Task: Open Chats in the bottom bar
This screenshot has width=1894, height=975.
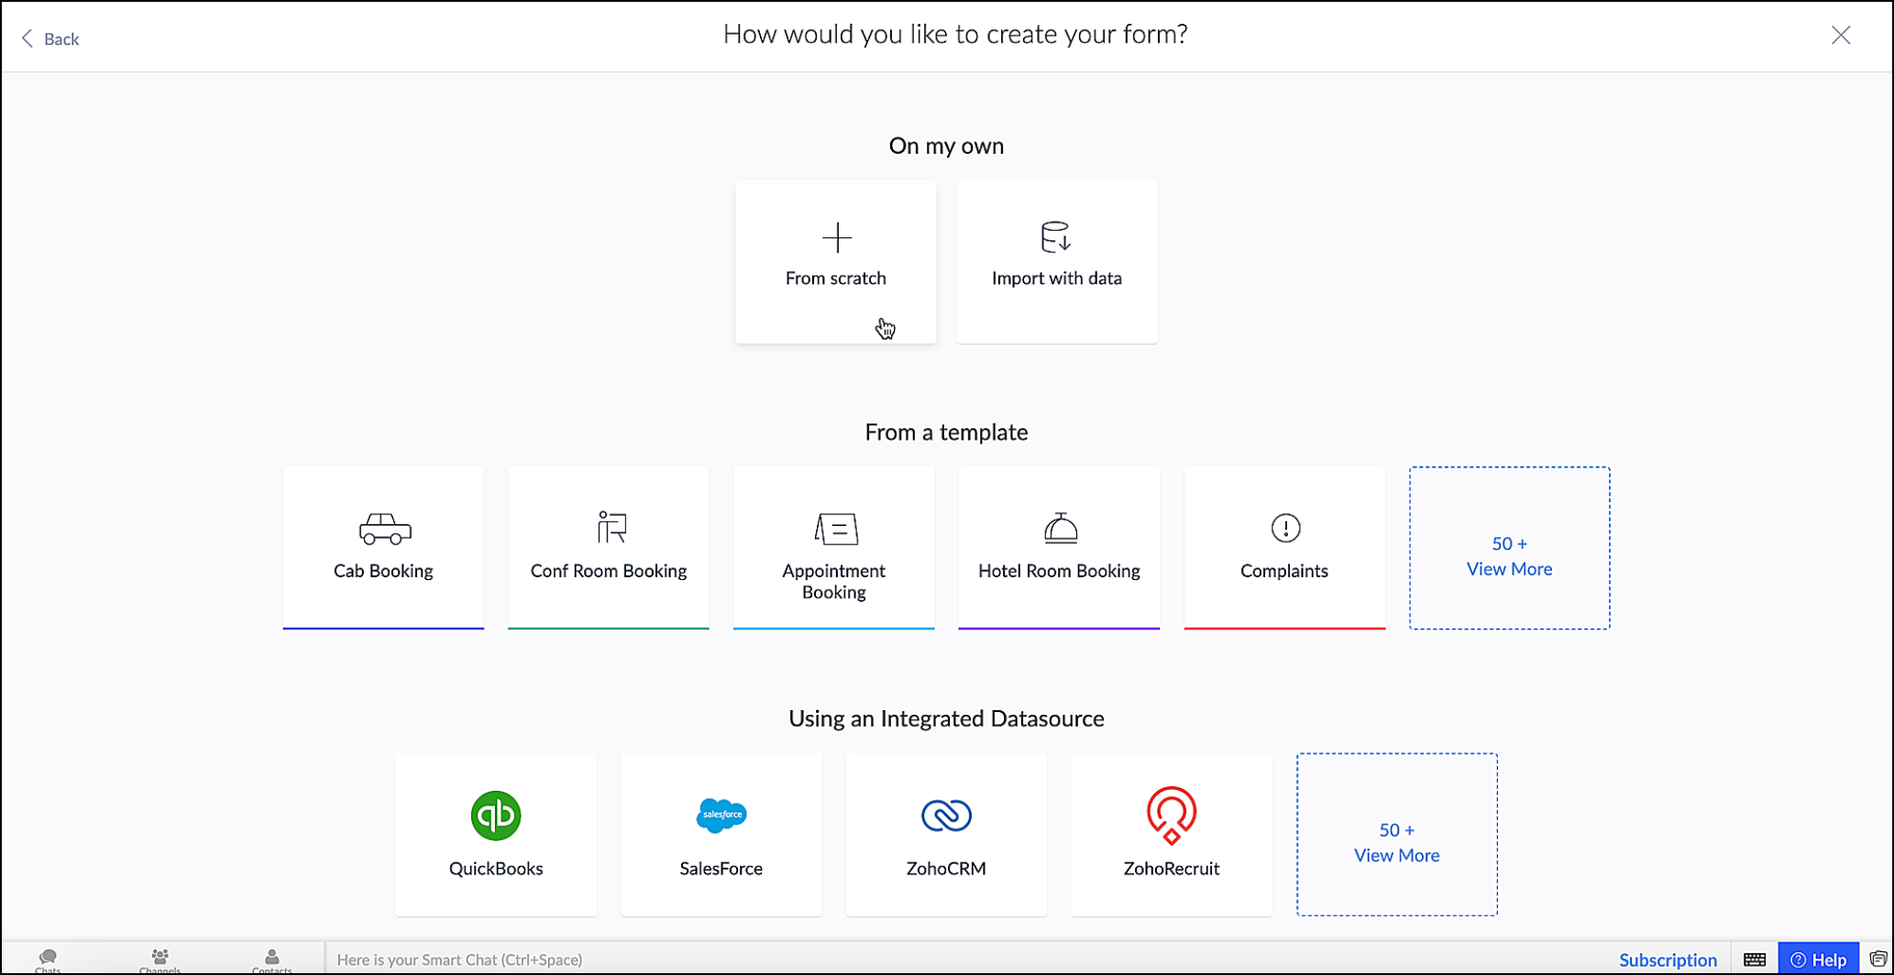Action: pos(48,961)
